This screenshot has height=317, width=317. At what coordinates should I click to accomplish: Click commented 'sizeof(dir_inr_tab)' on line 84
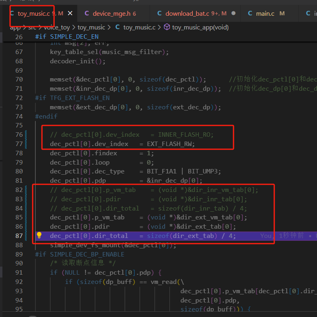click(x=193, y=208)
